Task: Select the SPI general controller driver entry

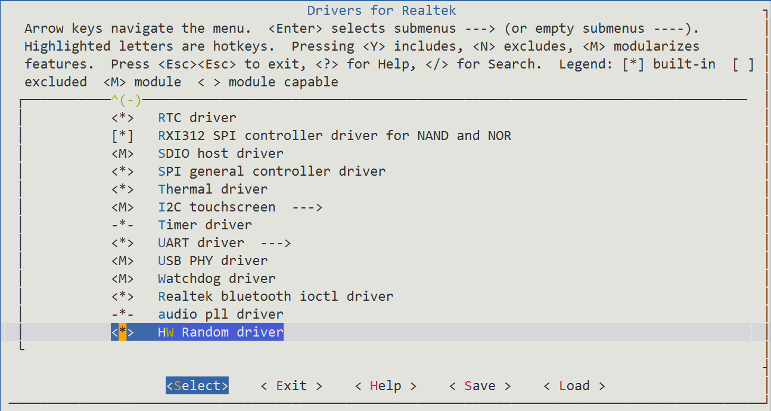Action: (x=271, y=172)
